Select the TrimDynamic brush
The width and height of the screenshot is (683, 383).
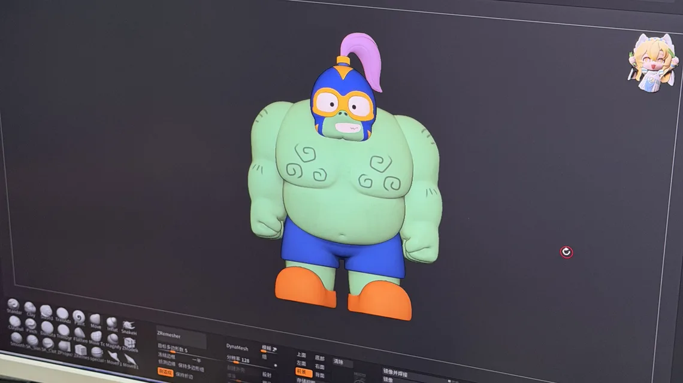click(64, 331)
